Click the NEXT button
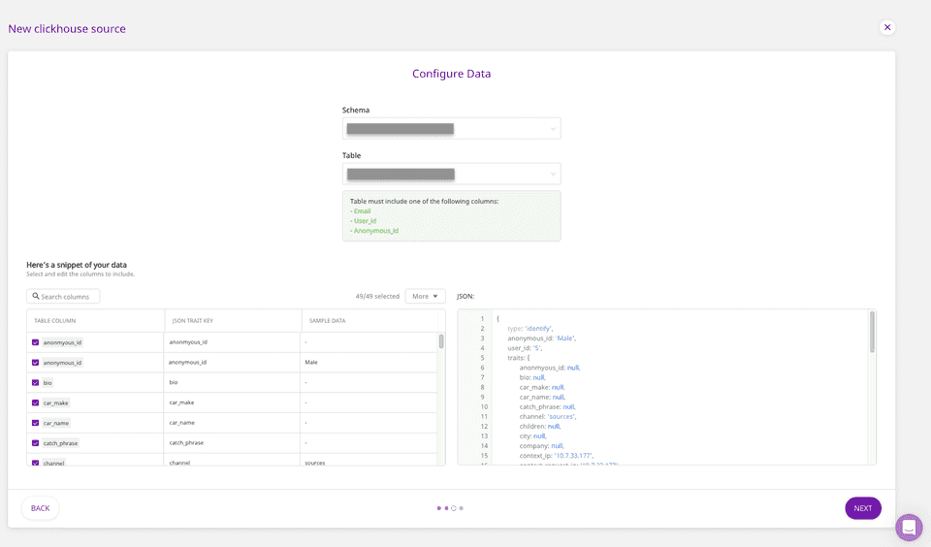Viewport: 931px width, 547px height. 862,508
